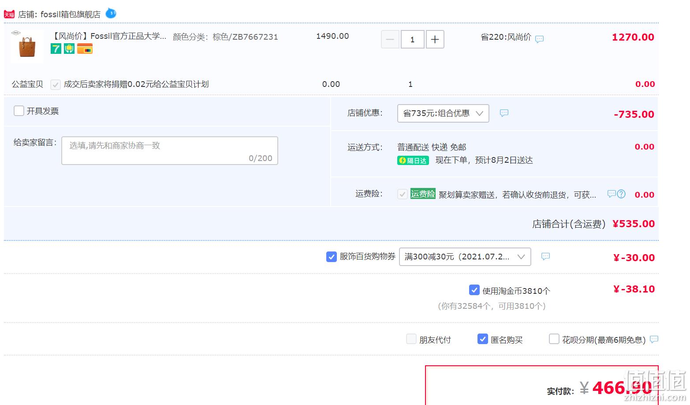This screenshot has width=690, height=405.
Task: Click the 现在下单，预计8月2日送达 delivery text
Action: pyautogui.click(x=484, y=160)
